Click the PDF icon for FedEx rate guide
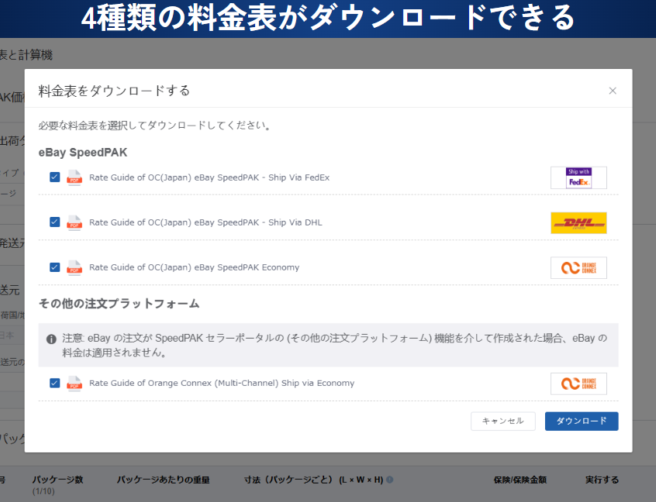 coord(74,177)
